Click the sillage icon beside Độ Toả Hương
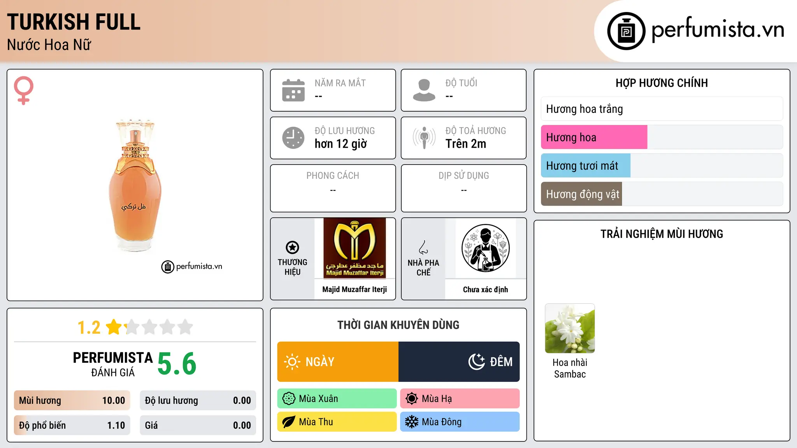The image size is (797, 448). 424,138
